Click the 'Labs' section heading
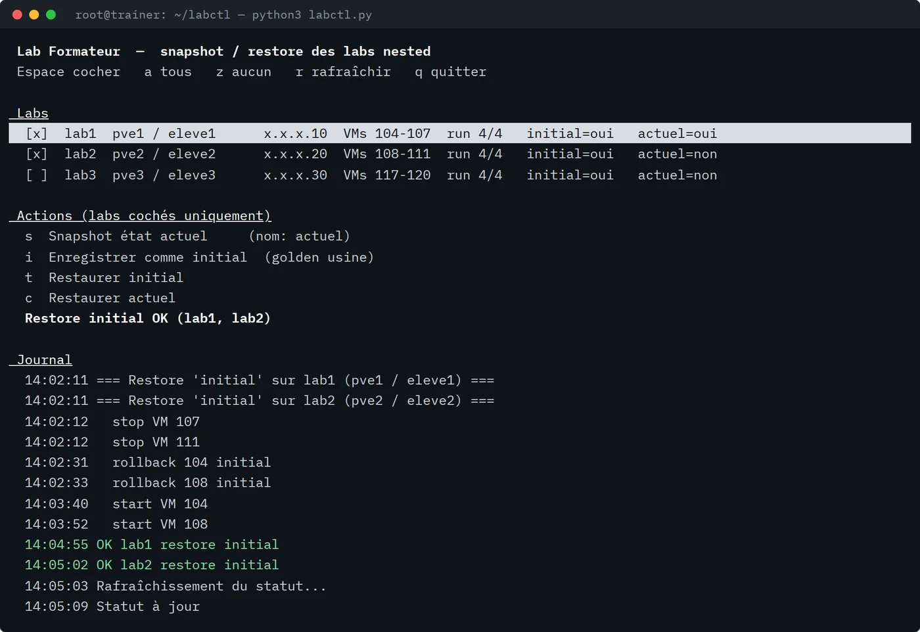Viewport: 920px width, 632px height. [x=33, y=113]
